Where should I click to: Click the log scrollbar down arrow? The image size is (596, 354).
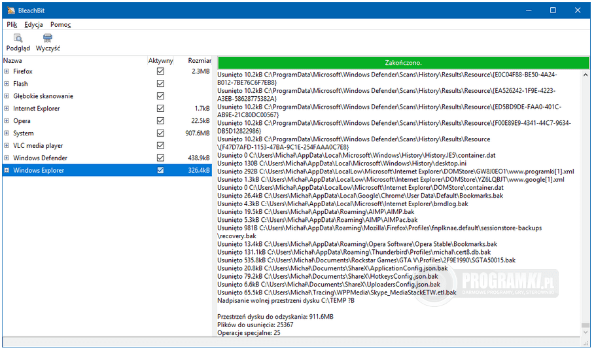coord(586,332)
